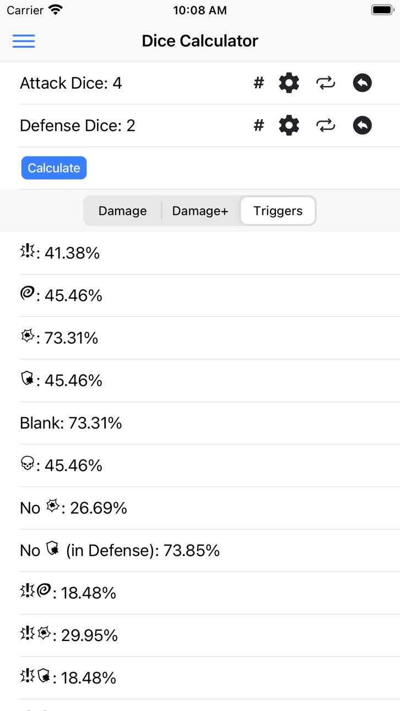
Task: Select the Defense Dice: 2 label
Action: 78,126
